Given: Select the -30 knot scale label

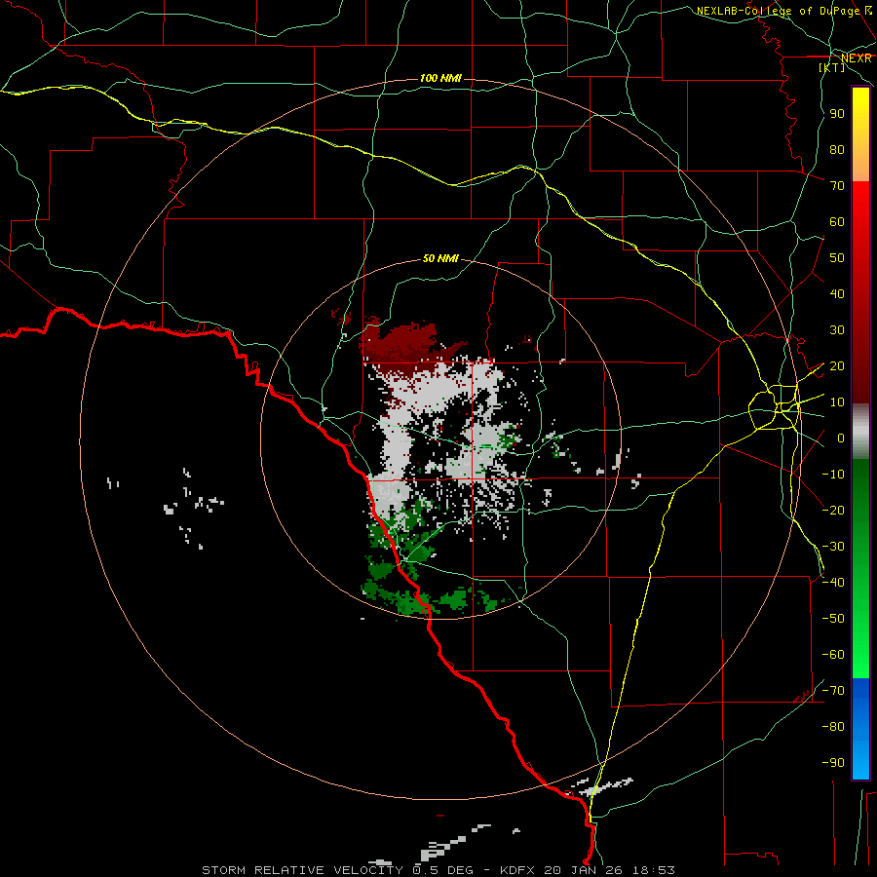Looking at the screenshot, I should pyautogui.click(x=833, y=547).
